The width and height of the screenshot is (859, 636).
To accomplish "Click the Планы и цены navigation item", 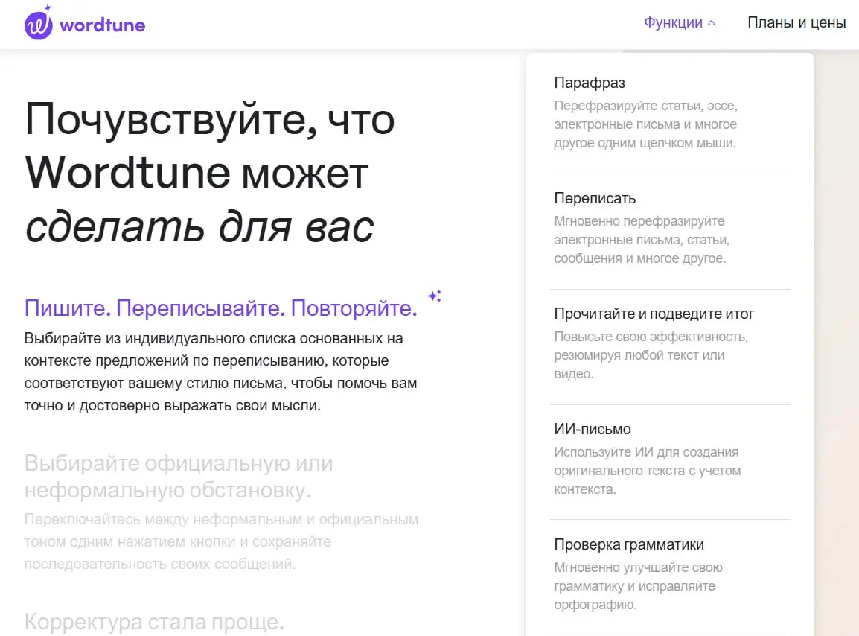I will point(796,22).
